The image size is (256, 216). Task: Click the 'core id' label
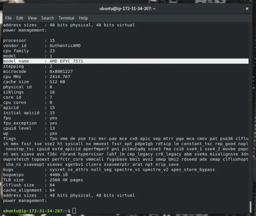12,97
